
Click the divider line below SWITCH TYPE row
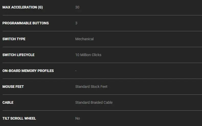click(x=101, y=47)
